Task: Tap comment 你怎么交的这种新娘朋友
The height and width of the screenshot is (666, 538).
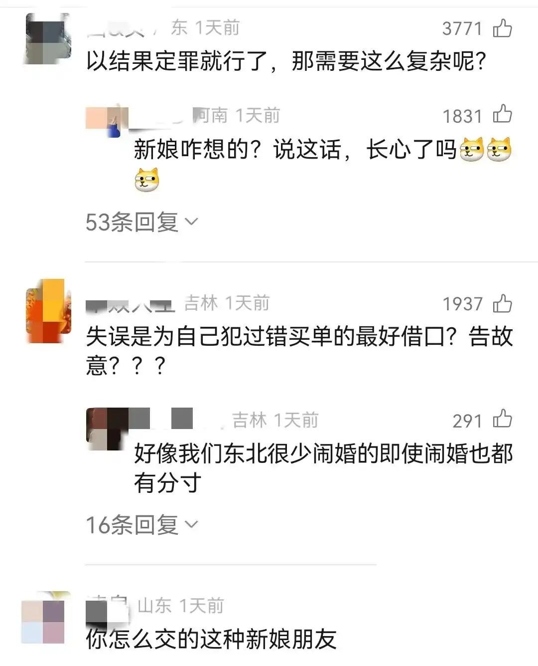Action: coord(211,639)
